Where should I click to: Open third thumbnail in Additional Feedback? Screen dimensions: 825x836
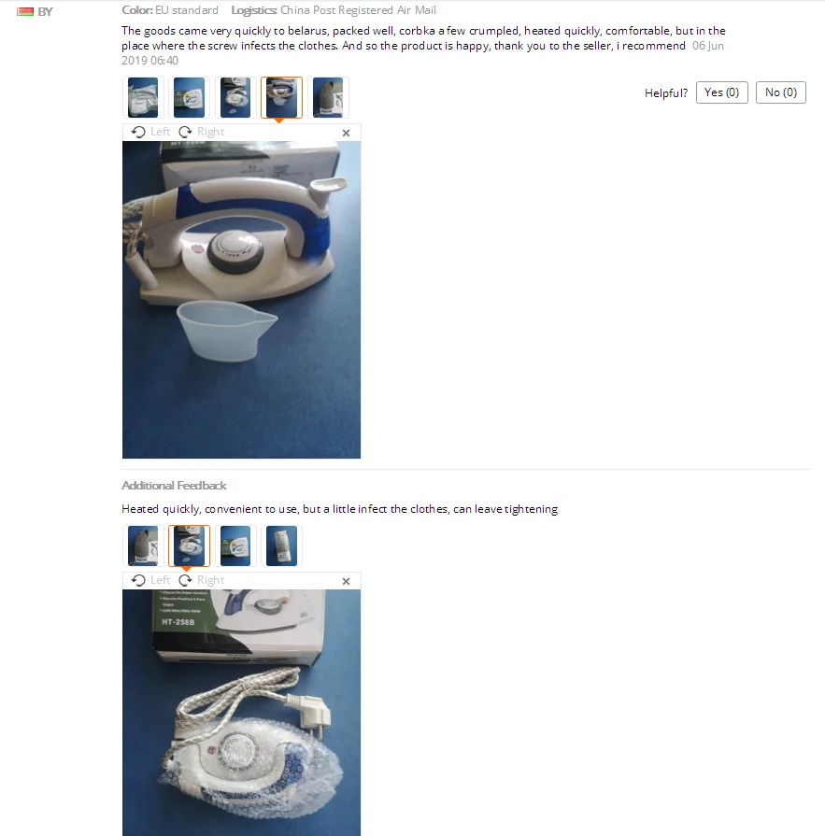(x=235, y=546)
